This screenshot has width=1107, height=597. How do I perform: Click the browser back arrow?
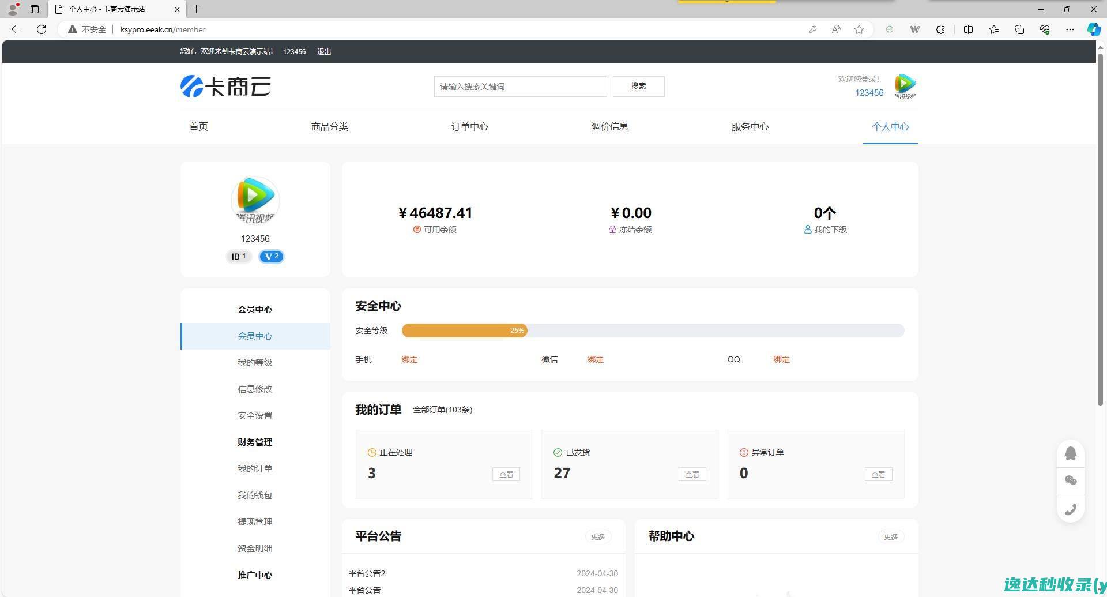[x=16, y=29]
